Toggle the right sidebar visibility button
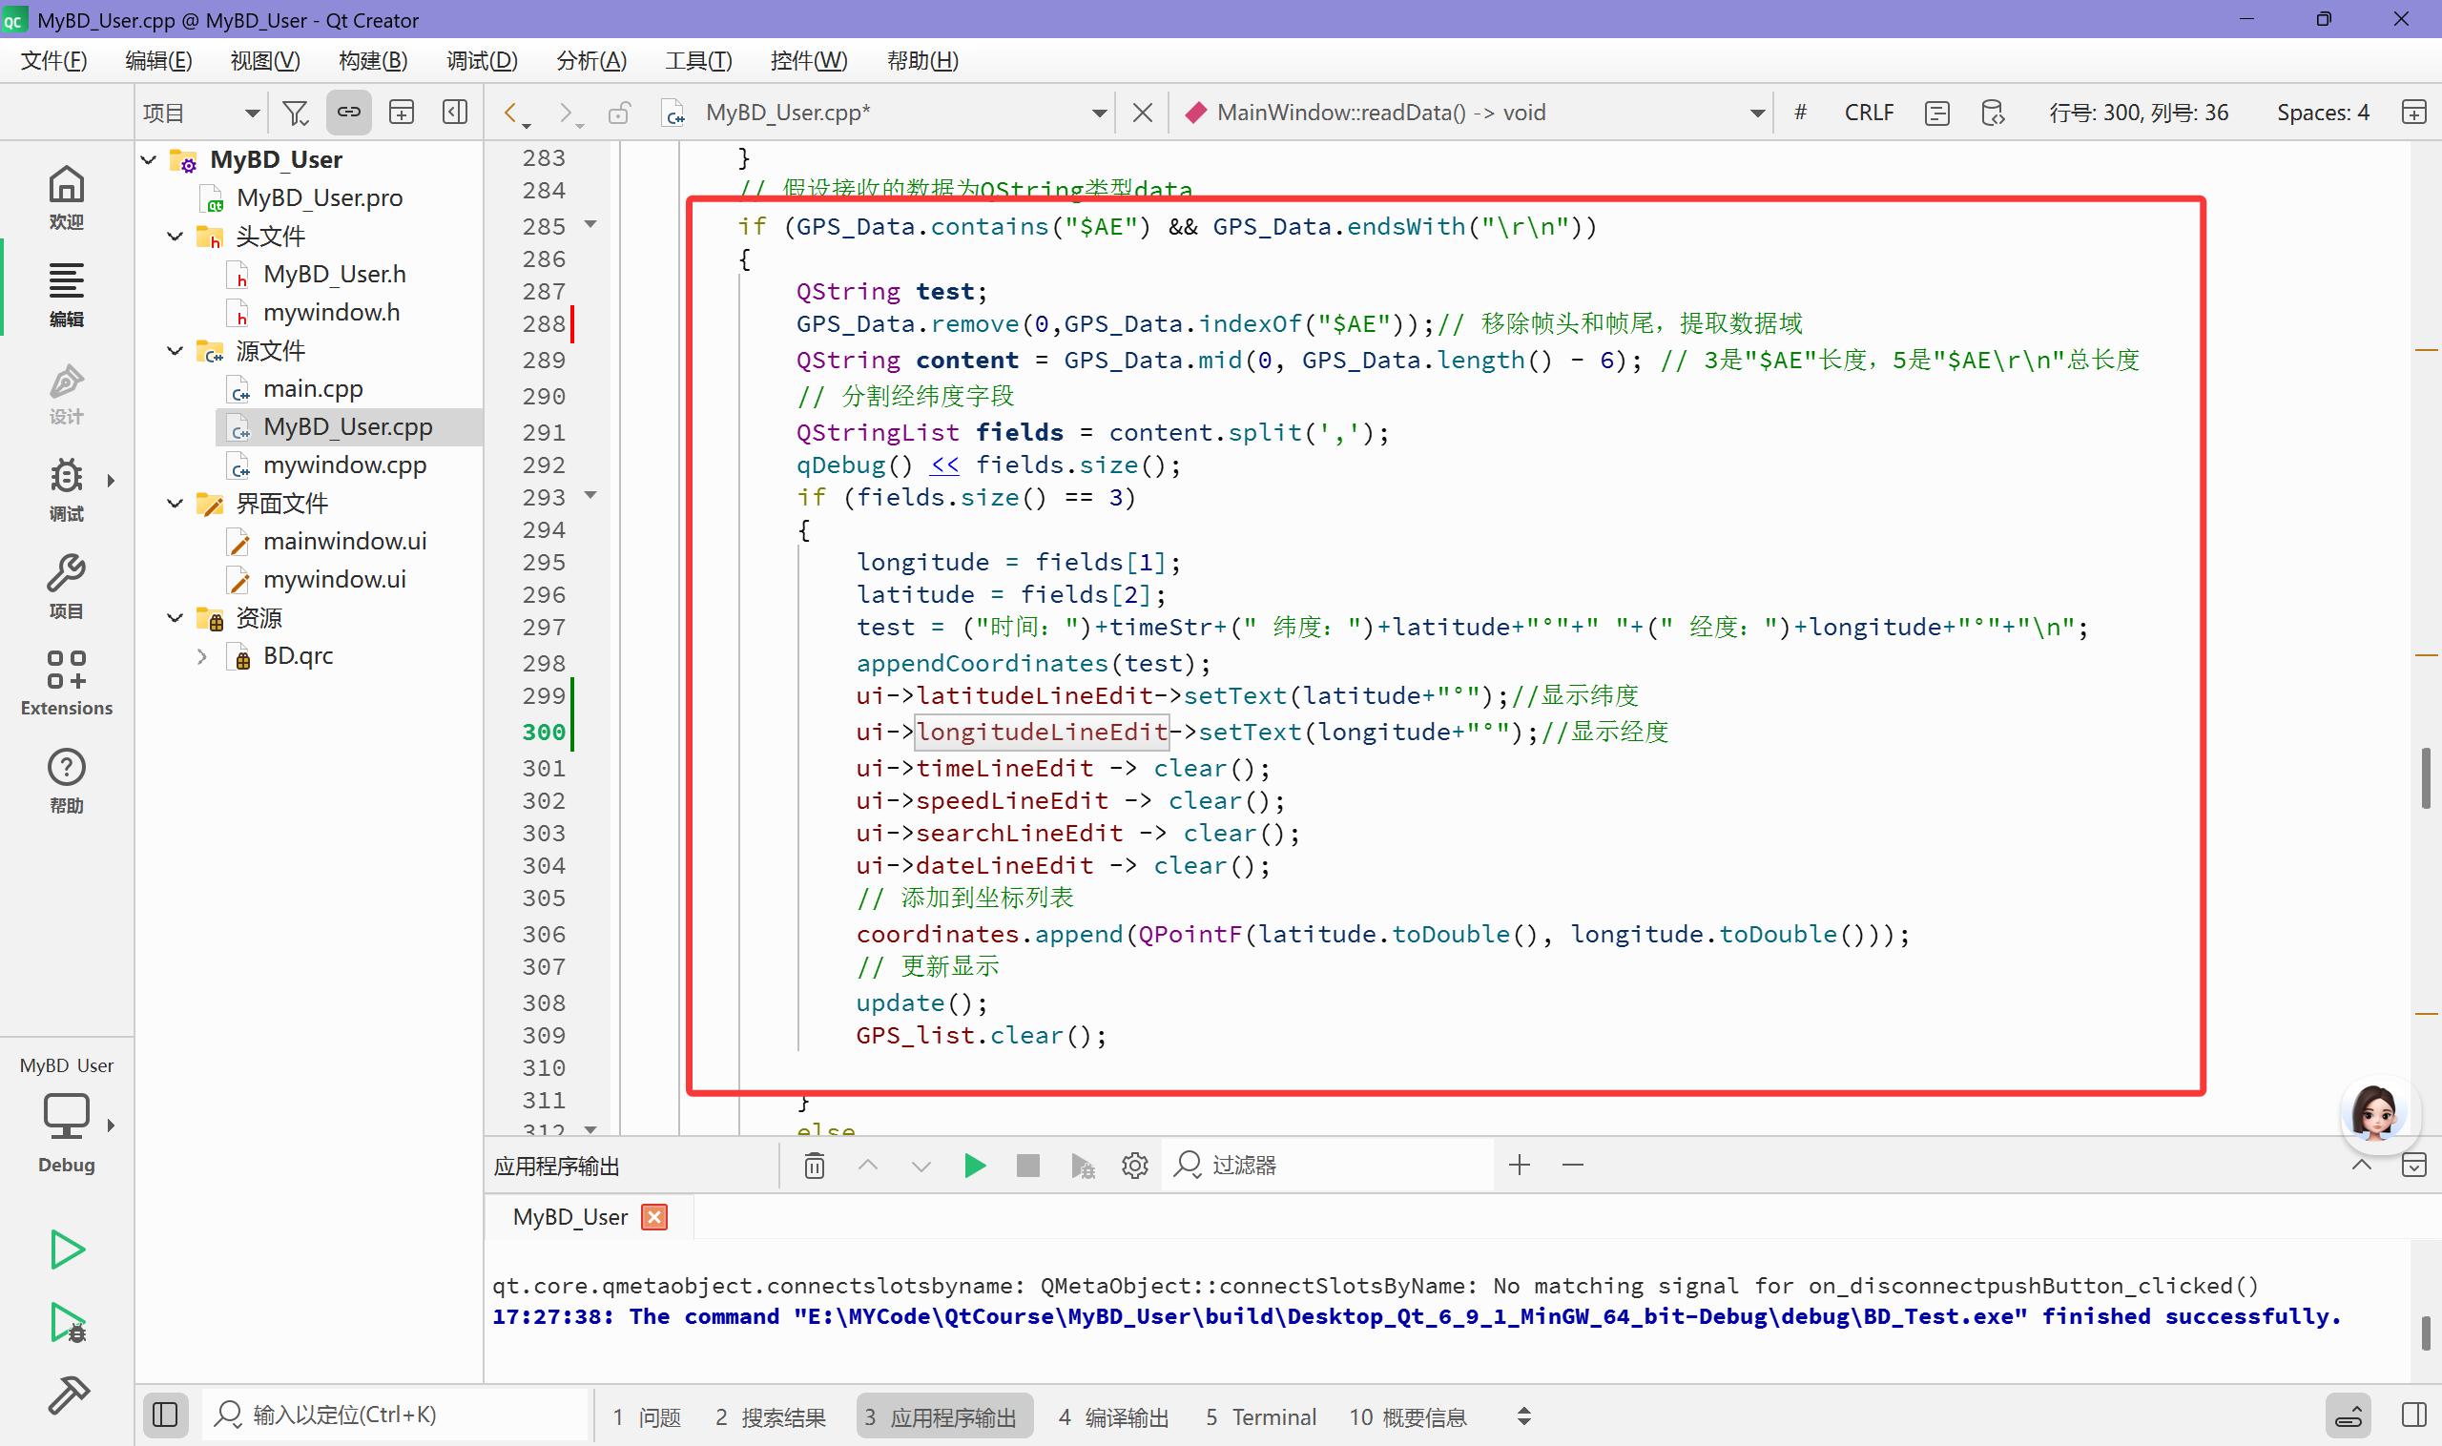Image resolution: width=2442 pixels, height=1446 pixels. coord(2413,1415)
